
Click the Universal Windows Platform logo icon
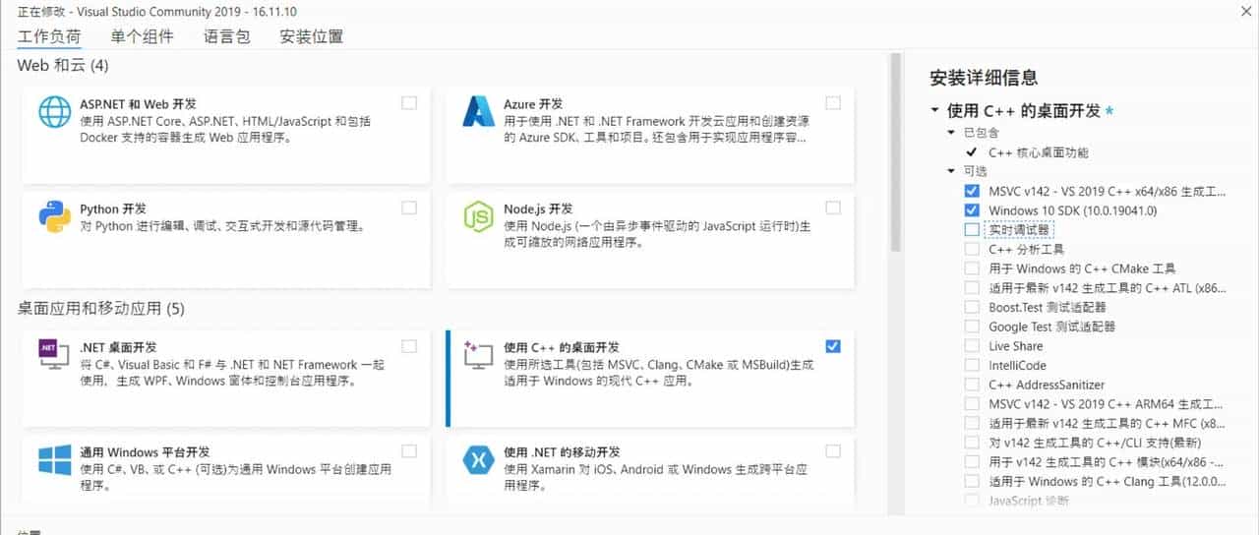[54, 459]
